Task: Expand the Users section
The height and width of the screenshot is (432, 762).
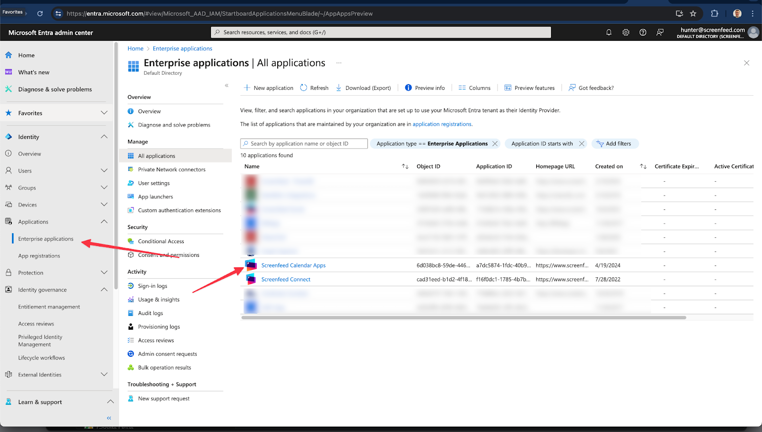Action: coord(104,171)
